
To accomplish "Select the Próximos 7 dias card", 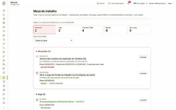I will pyautogui.click(x=92, y=30).
